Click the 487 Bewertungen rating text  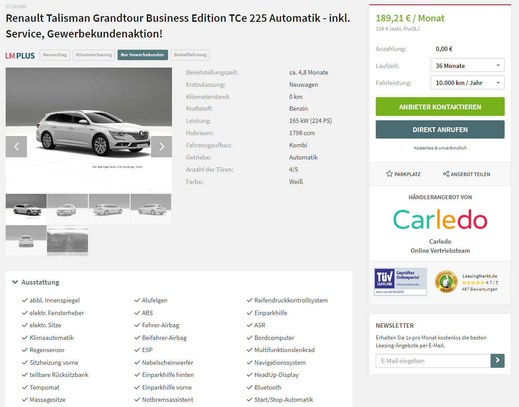(480, 289)
